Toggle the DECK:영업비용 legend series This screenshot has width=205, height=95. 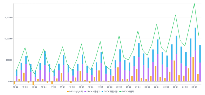coord(110,92)
